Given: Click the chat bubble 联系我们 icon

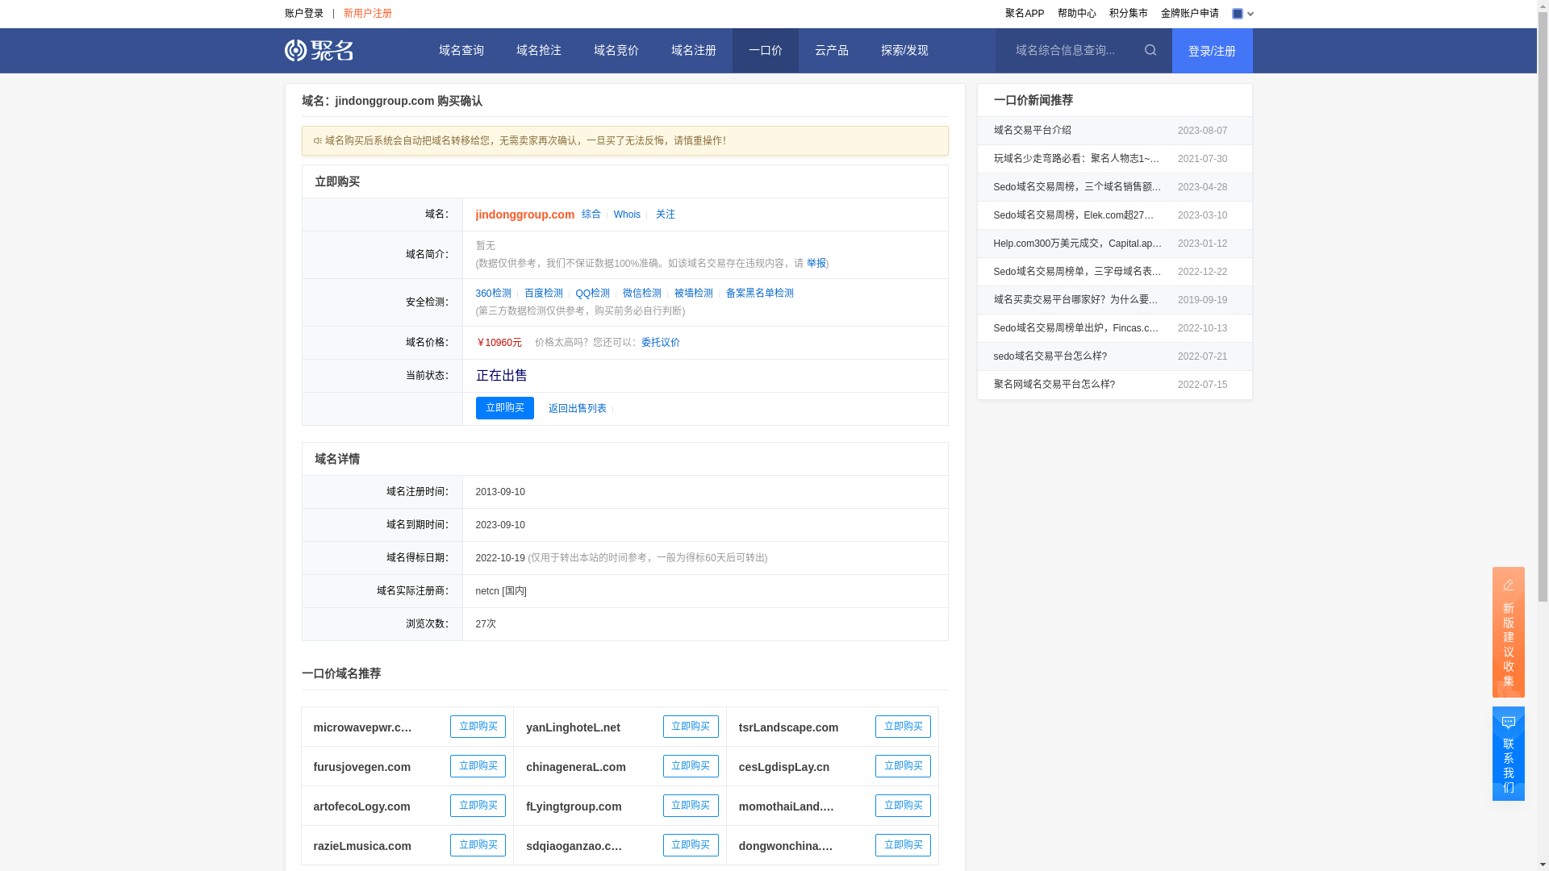Looking at the screenshot, I should (x=1508, y=723).
